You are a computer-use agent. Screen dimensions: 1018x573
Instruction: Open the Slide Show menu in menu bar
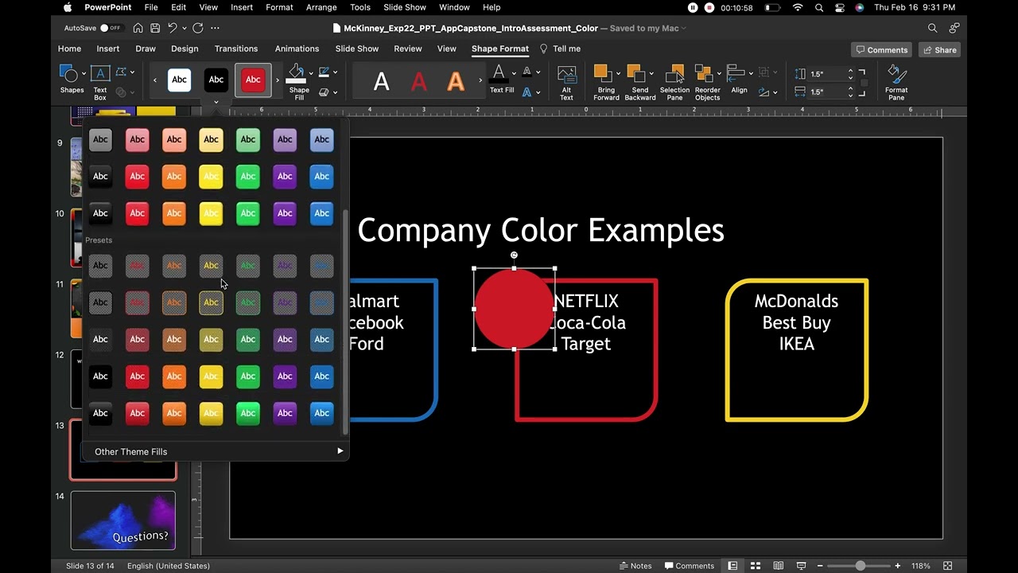pos(405,7)
